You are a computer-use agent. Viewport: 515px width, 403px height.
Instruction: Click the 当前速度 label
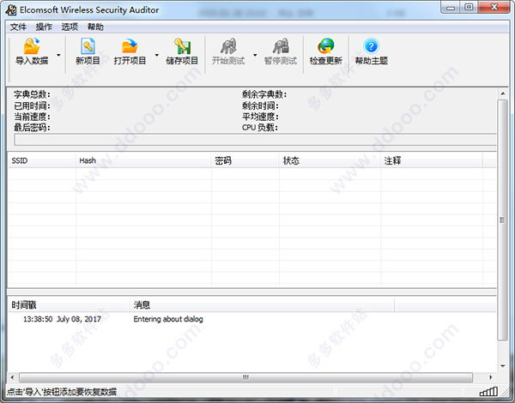[x=32, y=117]
